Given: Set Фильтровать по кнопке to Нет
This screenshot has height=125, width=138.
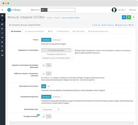Looking at the screenshot, I should pyautogui.click(x=49, y=86).
